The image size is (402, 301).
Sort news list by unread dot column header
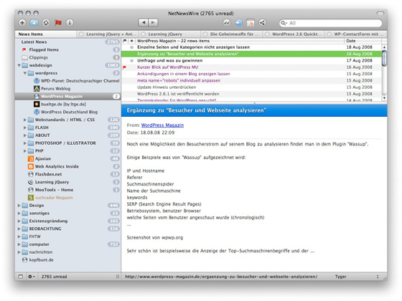(132, 41)
